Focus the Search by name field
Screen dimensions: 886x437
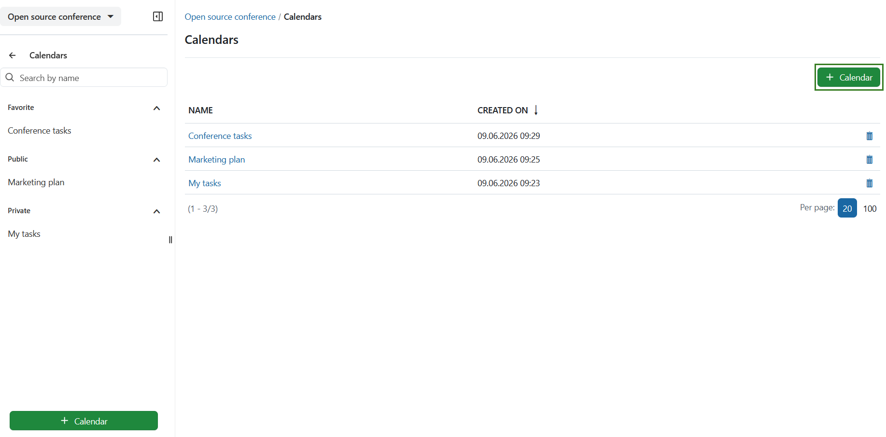pyautogui.click(x=84, y=77)
